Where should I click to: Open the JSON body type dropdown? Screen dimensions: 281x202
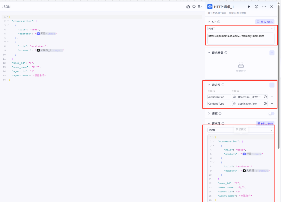pyautogui.click(x=241, y=130)
